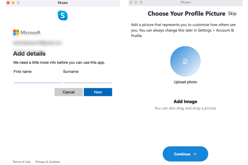
Task: Click the image upload icon in blue circle
Action: (x=185, y=61)
